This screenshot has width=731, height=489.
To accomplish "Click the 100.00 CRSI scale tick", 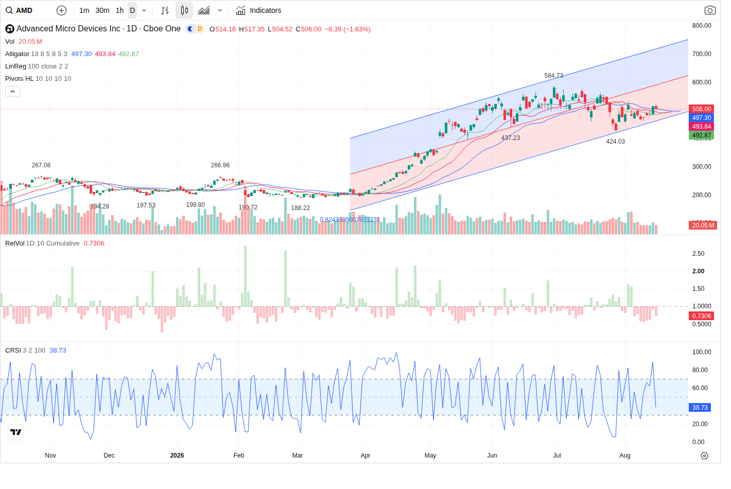I will click(702, 352).
